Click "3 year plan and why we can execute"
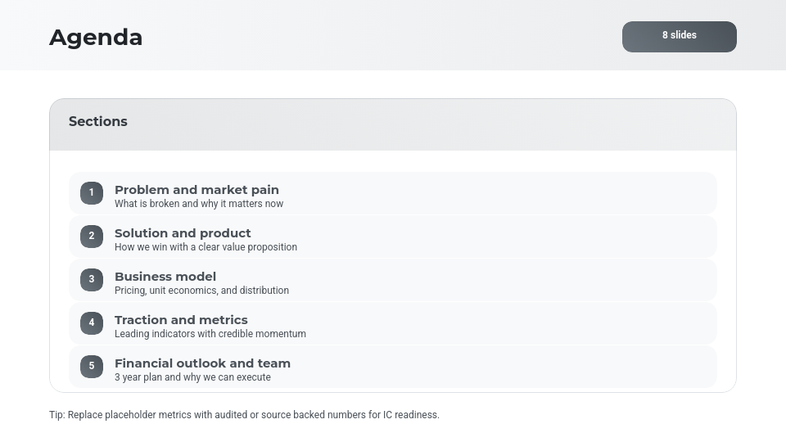Image resolution: width=786 pixels, height=442 pixels. (192, 377)
